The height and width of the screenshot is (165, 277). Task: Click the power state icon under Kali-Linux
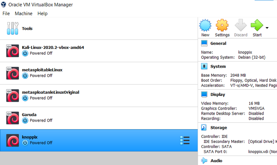pos(25,53)
